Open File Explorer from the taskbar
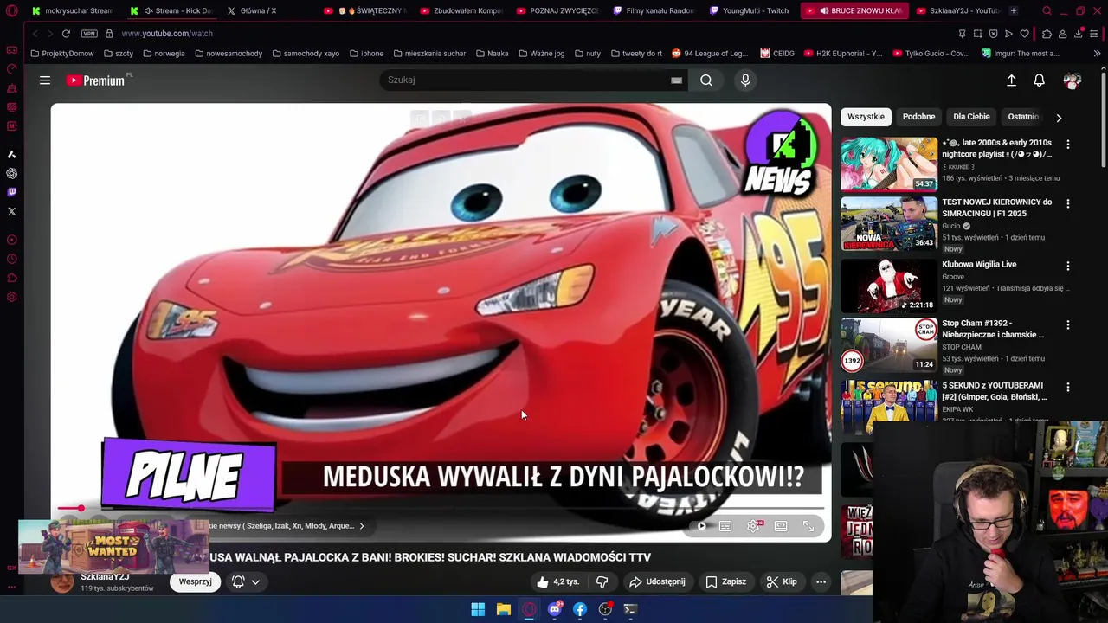 coord(503,610)
